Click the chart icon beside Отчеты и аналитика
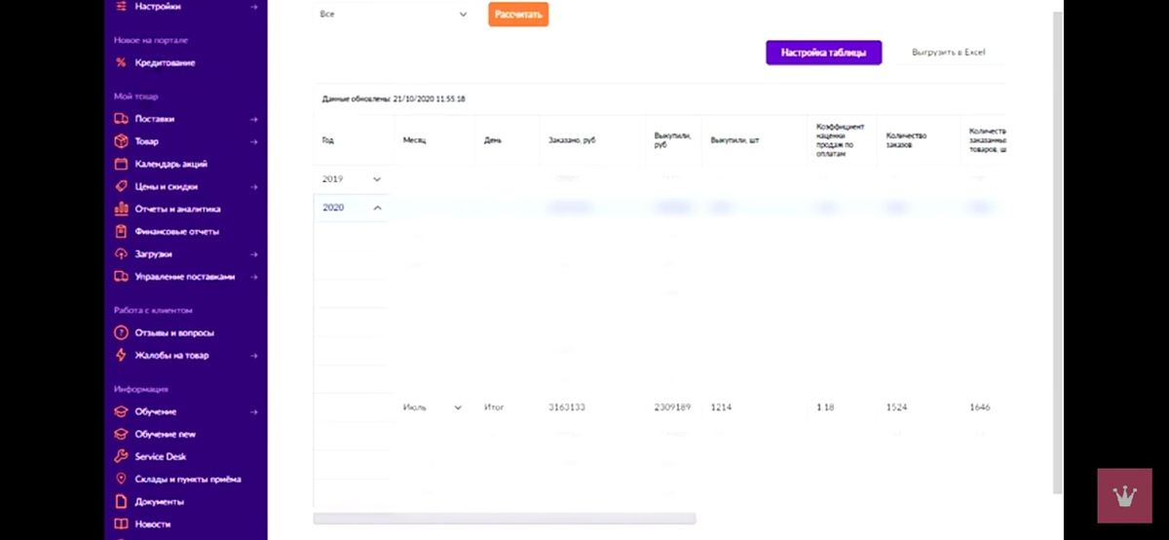 (x=121, y=209)
